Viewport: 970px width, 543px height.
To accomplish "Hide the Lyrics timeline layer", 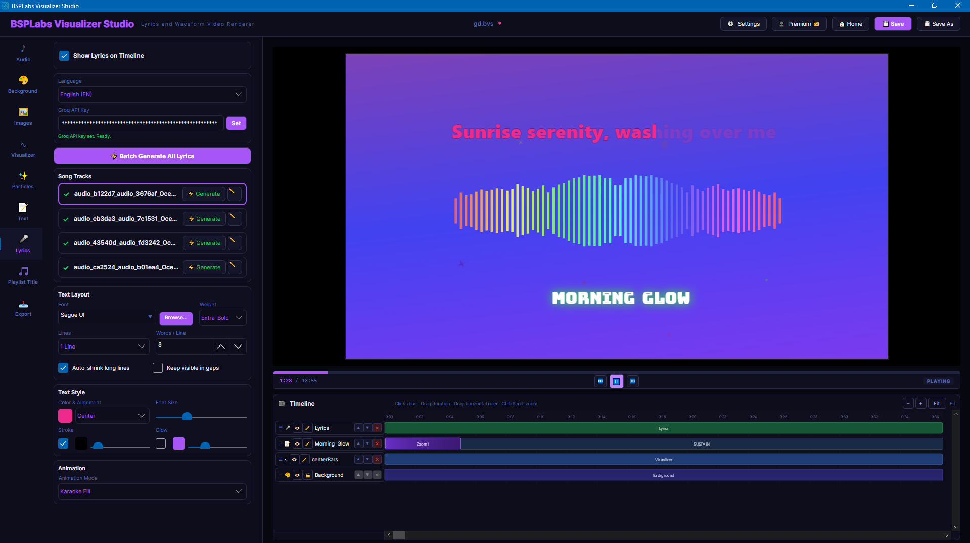I will 297,428.
